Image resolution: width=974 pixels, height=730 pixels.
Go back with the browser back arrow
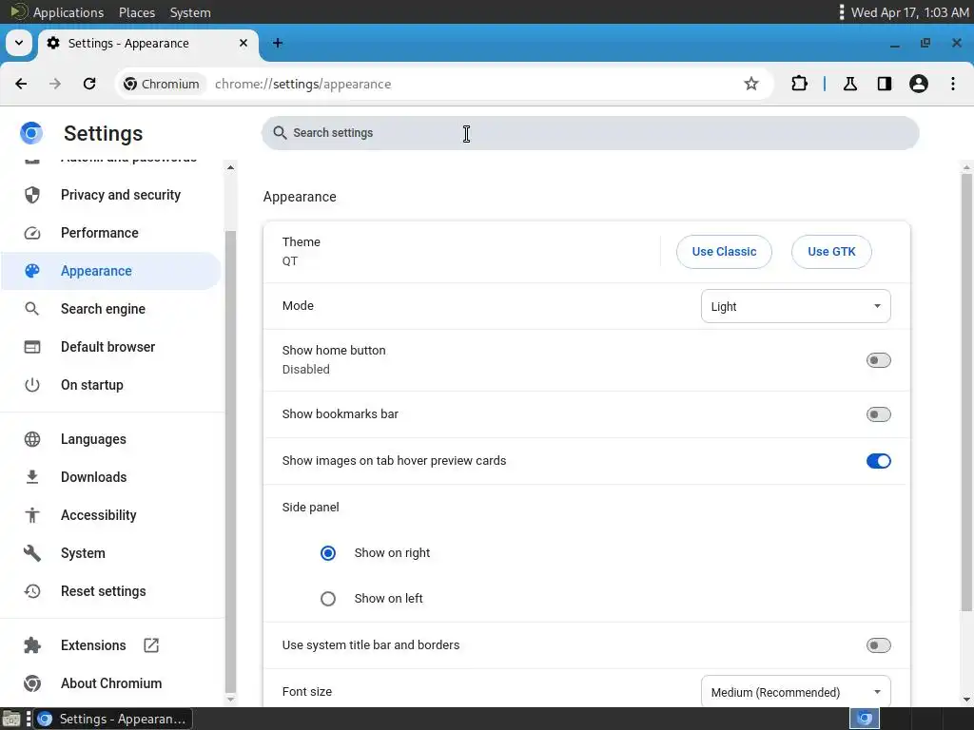click(x=21, y=84)
